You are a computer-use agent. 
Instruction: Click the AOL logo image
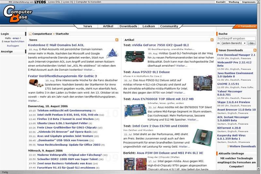pyautogui.click(x=112, y=53)
